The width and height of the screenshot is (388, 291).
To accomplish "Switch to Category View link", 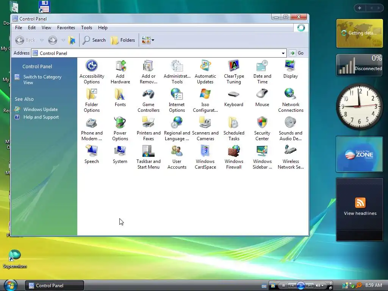I will click(x=42, y=80).
